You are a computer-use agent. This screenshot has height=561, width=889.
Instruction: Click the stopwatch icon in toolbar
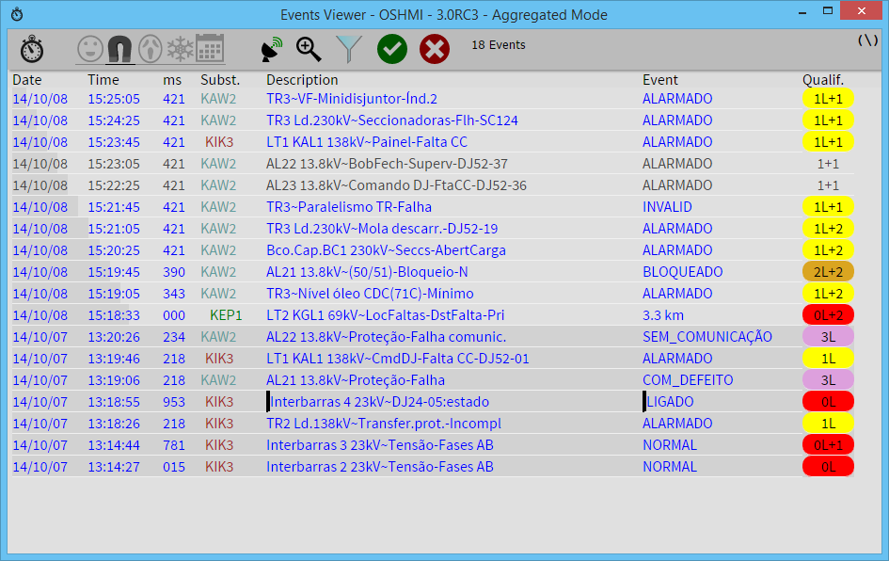pyautogui.click(x=32, y=49)
